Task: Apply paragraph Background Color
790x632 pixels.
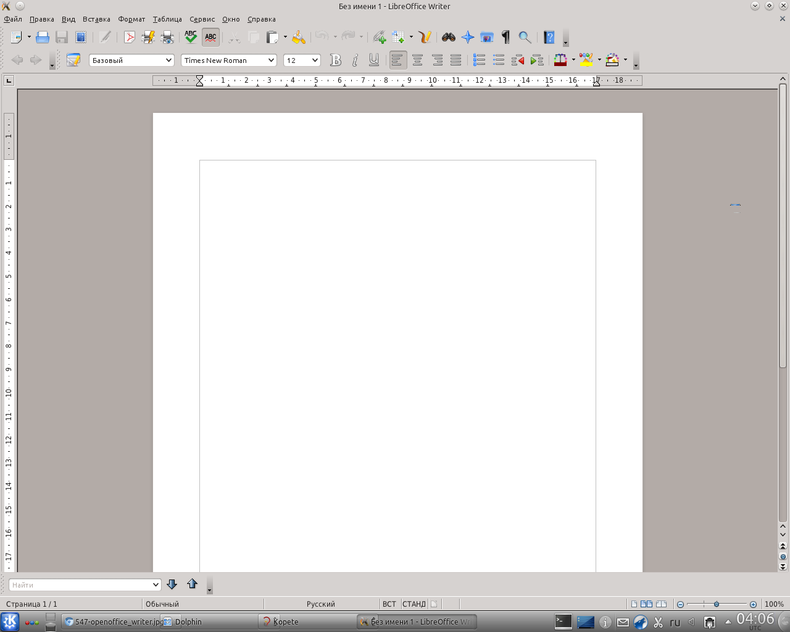Action: [x=612, y=60]
